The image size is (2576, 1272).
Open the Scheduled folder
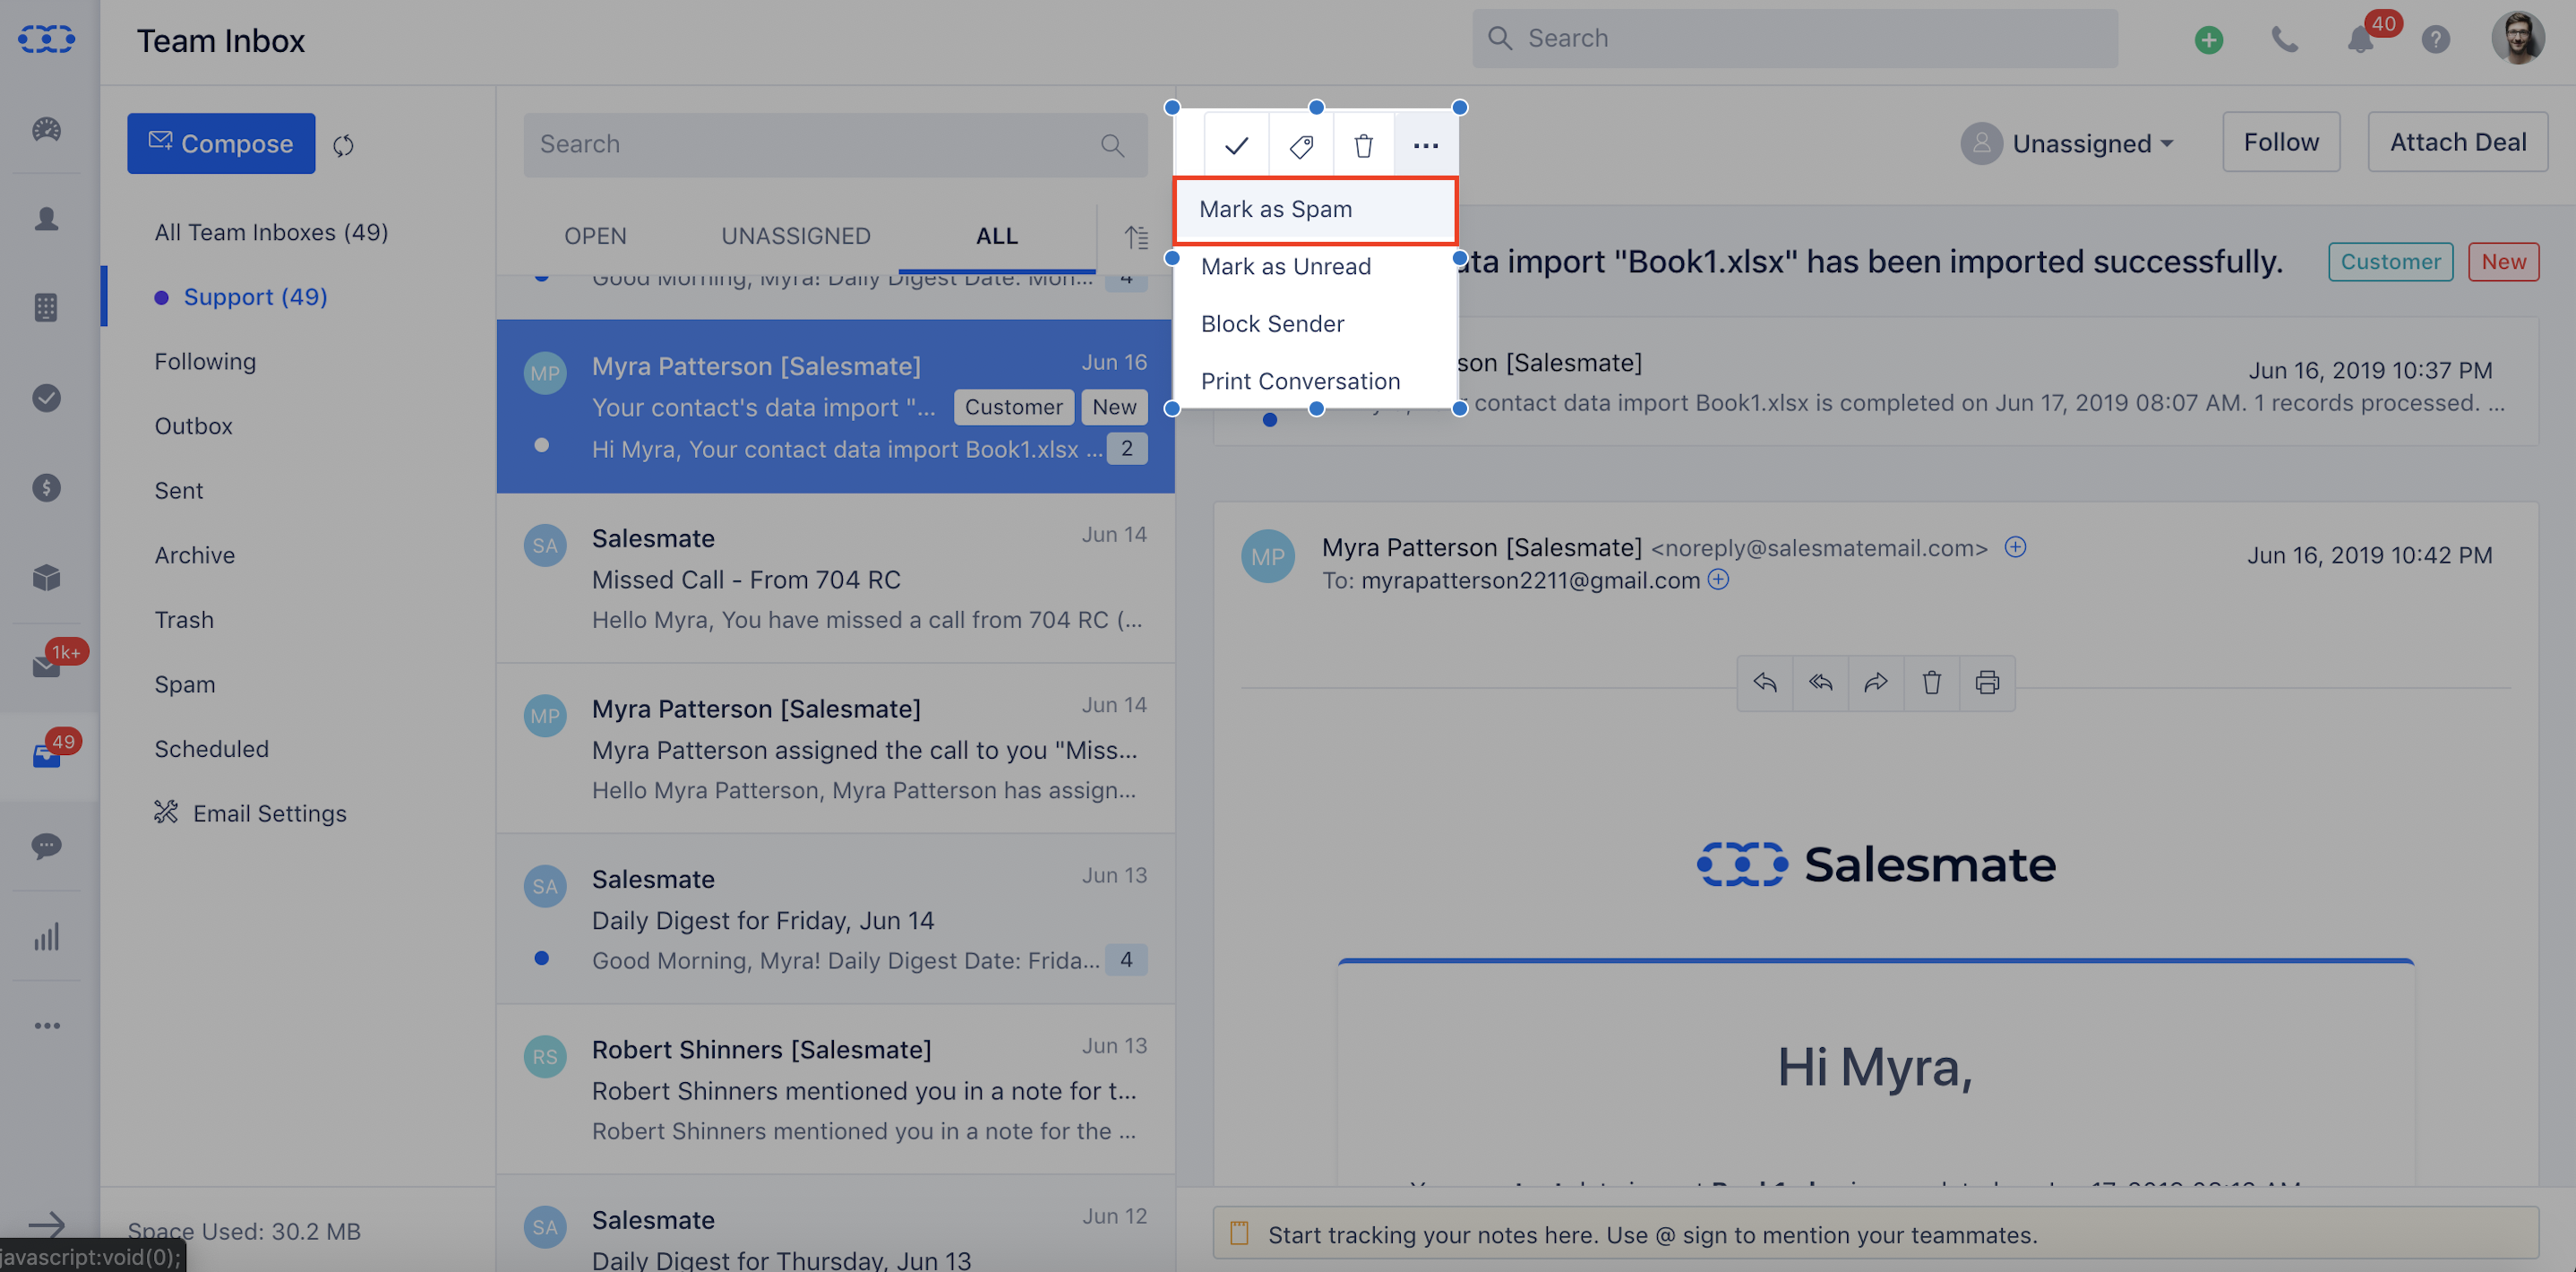[211, 749]
